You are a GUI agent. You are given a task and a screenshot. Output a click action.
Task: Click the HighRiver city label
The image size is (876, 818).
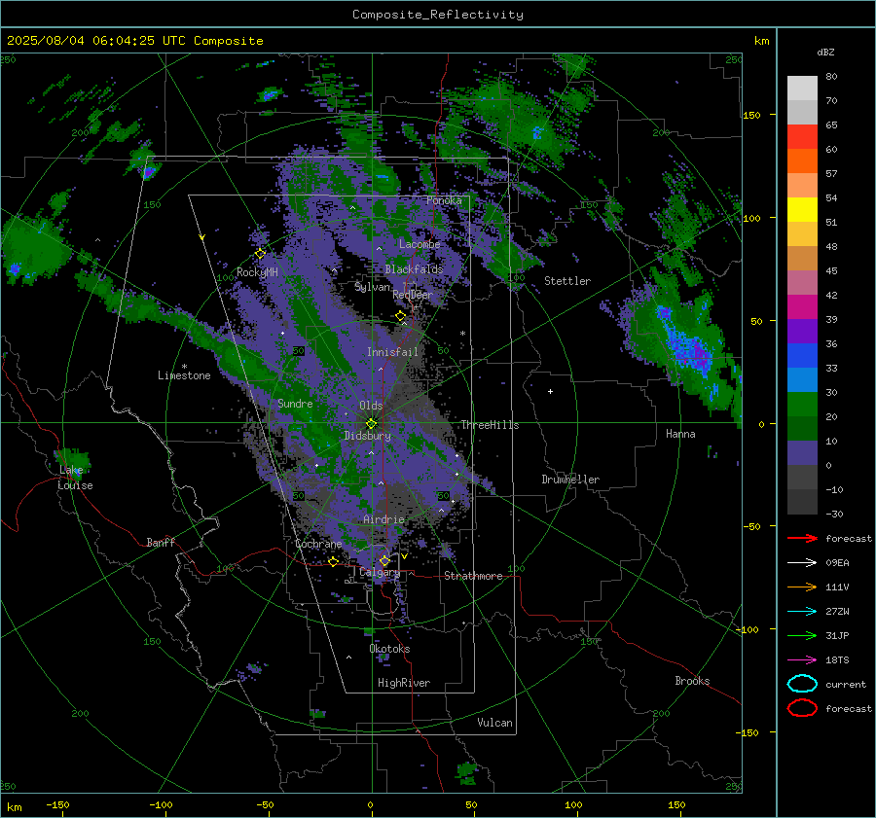click(404, 683)
